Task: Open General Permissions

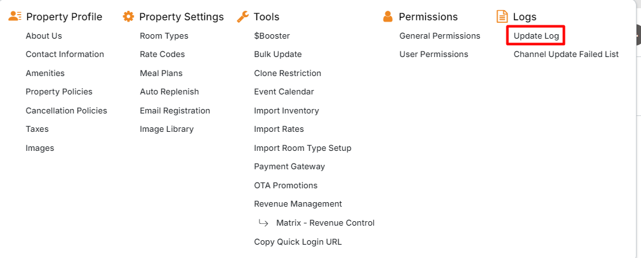Action: click(x=439, y=36)
